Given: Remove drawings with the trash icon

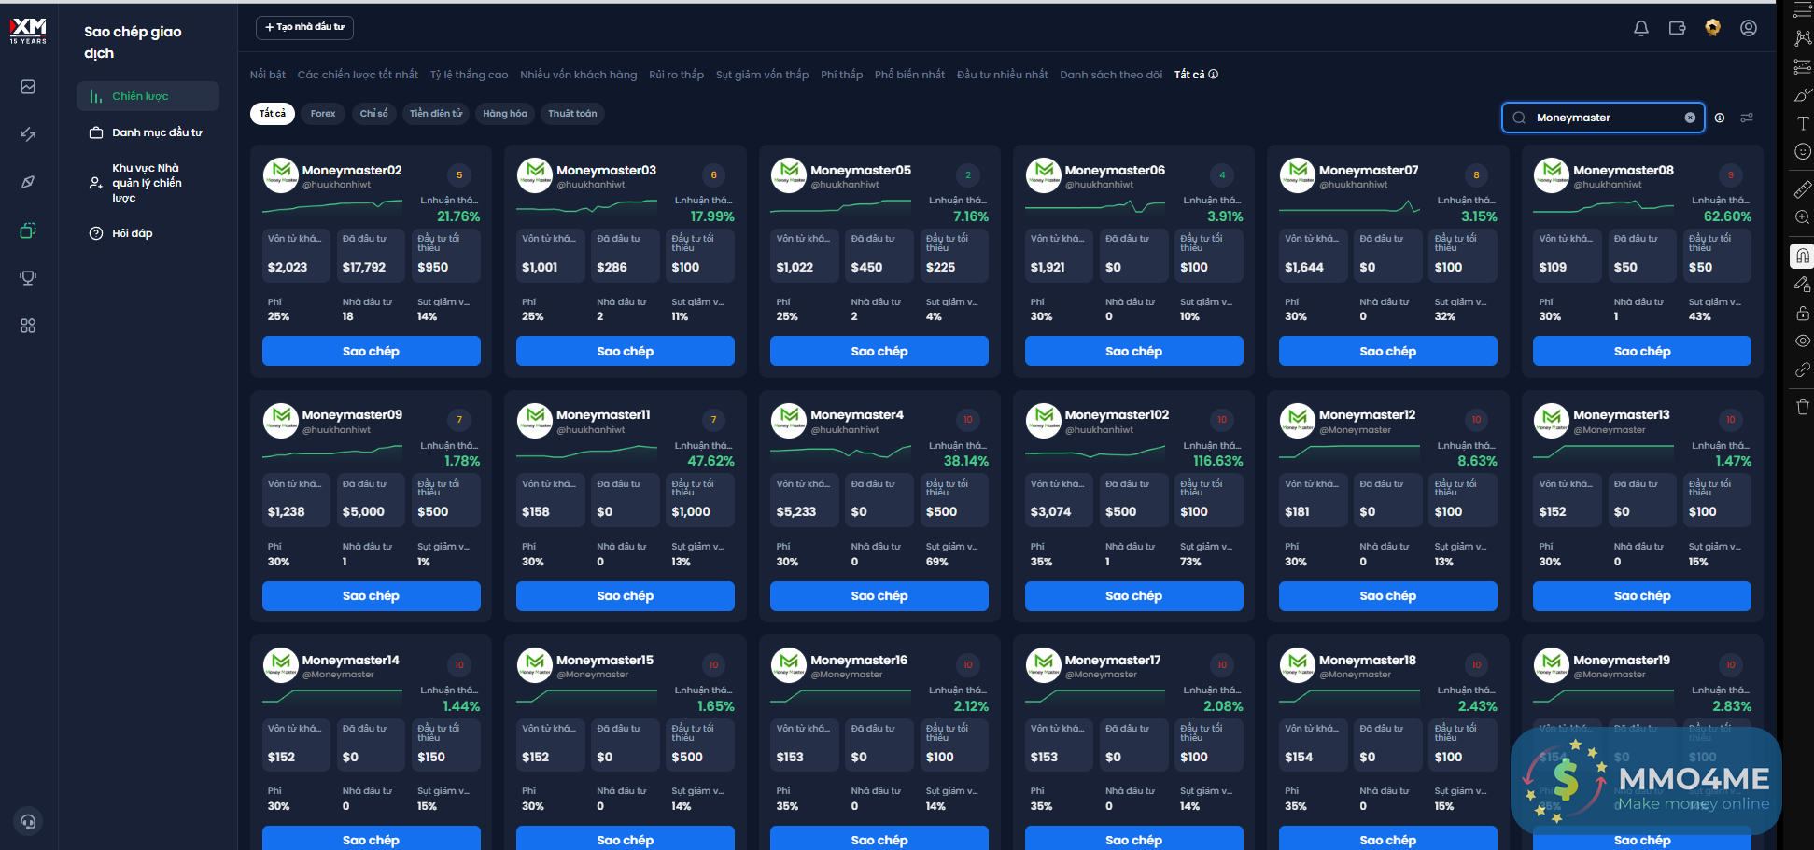Looking at the screenshot, I should click(x=1803, y=407).
